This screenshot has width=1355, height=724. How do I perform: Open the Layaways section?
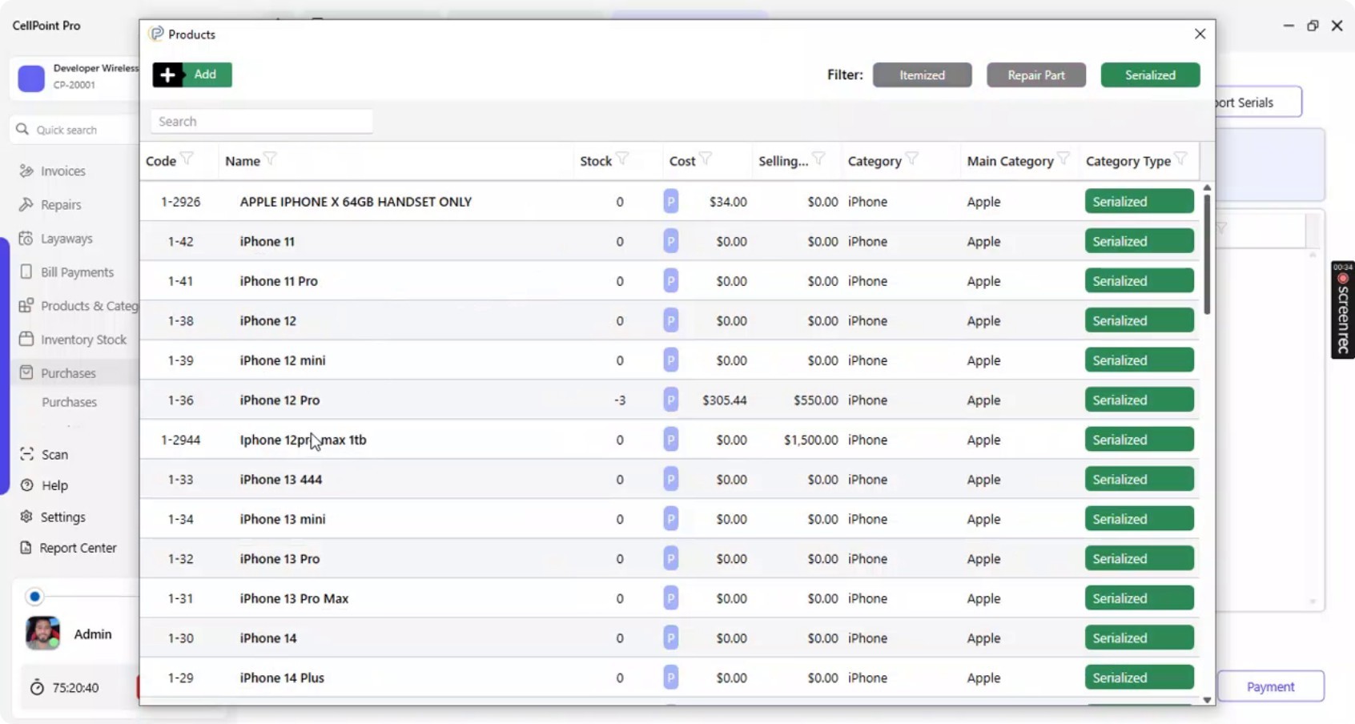(66, 238)
